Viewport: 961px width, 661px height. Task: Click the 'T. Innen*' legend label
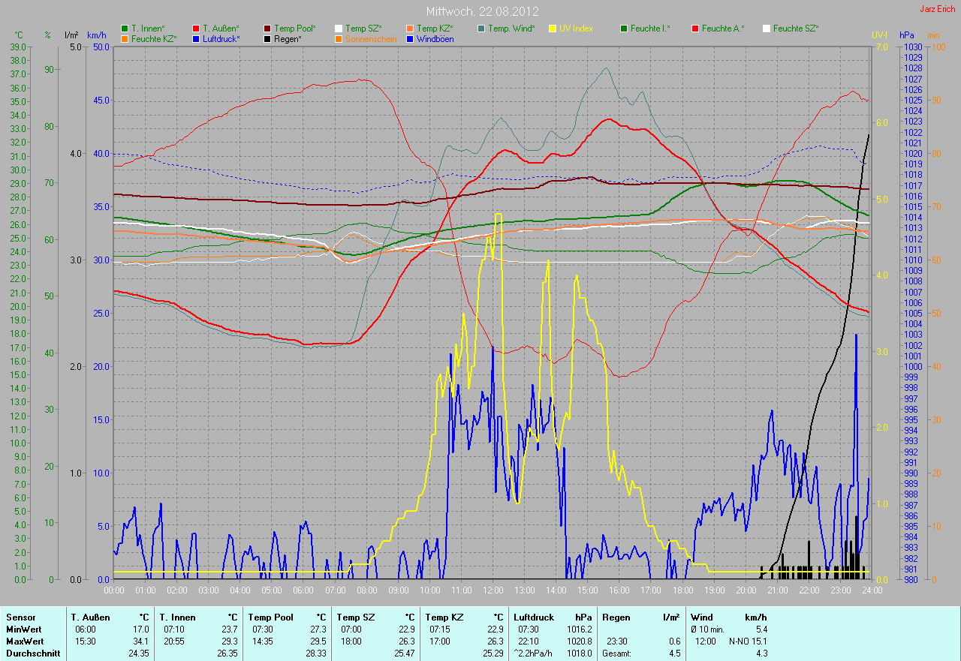(x=148, y=29)
